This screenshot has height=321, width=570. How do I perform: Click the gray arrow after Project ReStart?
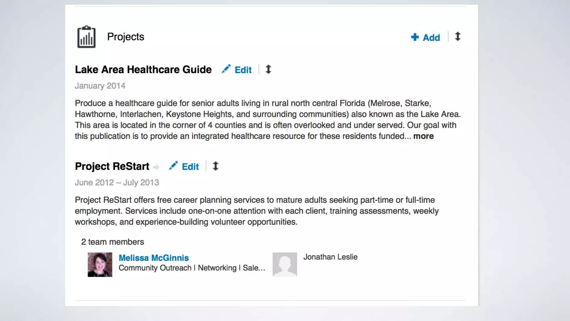pos(156,167)
